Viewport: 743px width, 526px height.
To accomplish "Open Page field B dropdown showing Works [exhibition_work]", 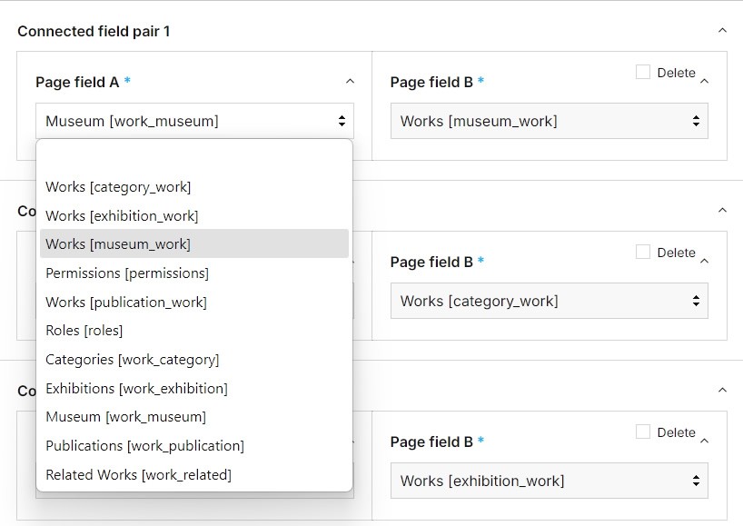I will [549, 481].
